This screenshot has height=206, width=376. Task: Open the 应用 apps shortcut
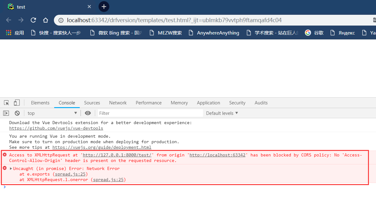pyautogui.click(x=15, y=33)
